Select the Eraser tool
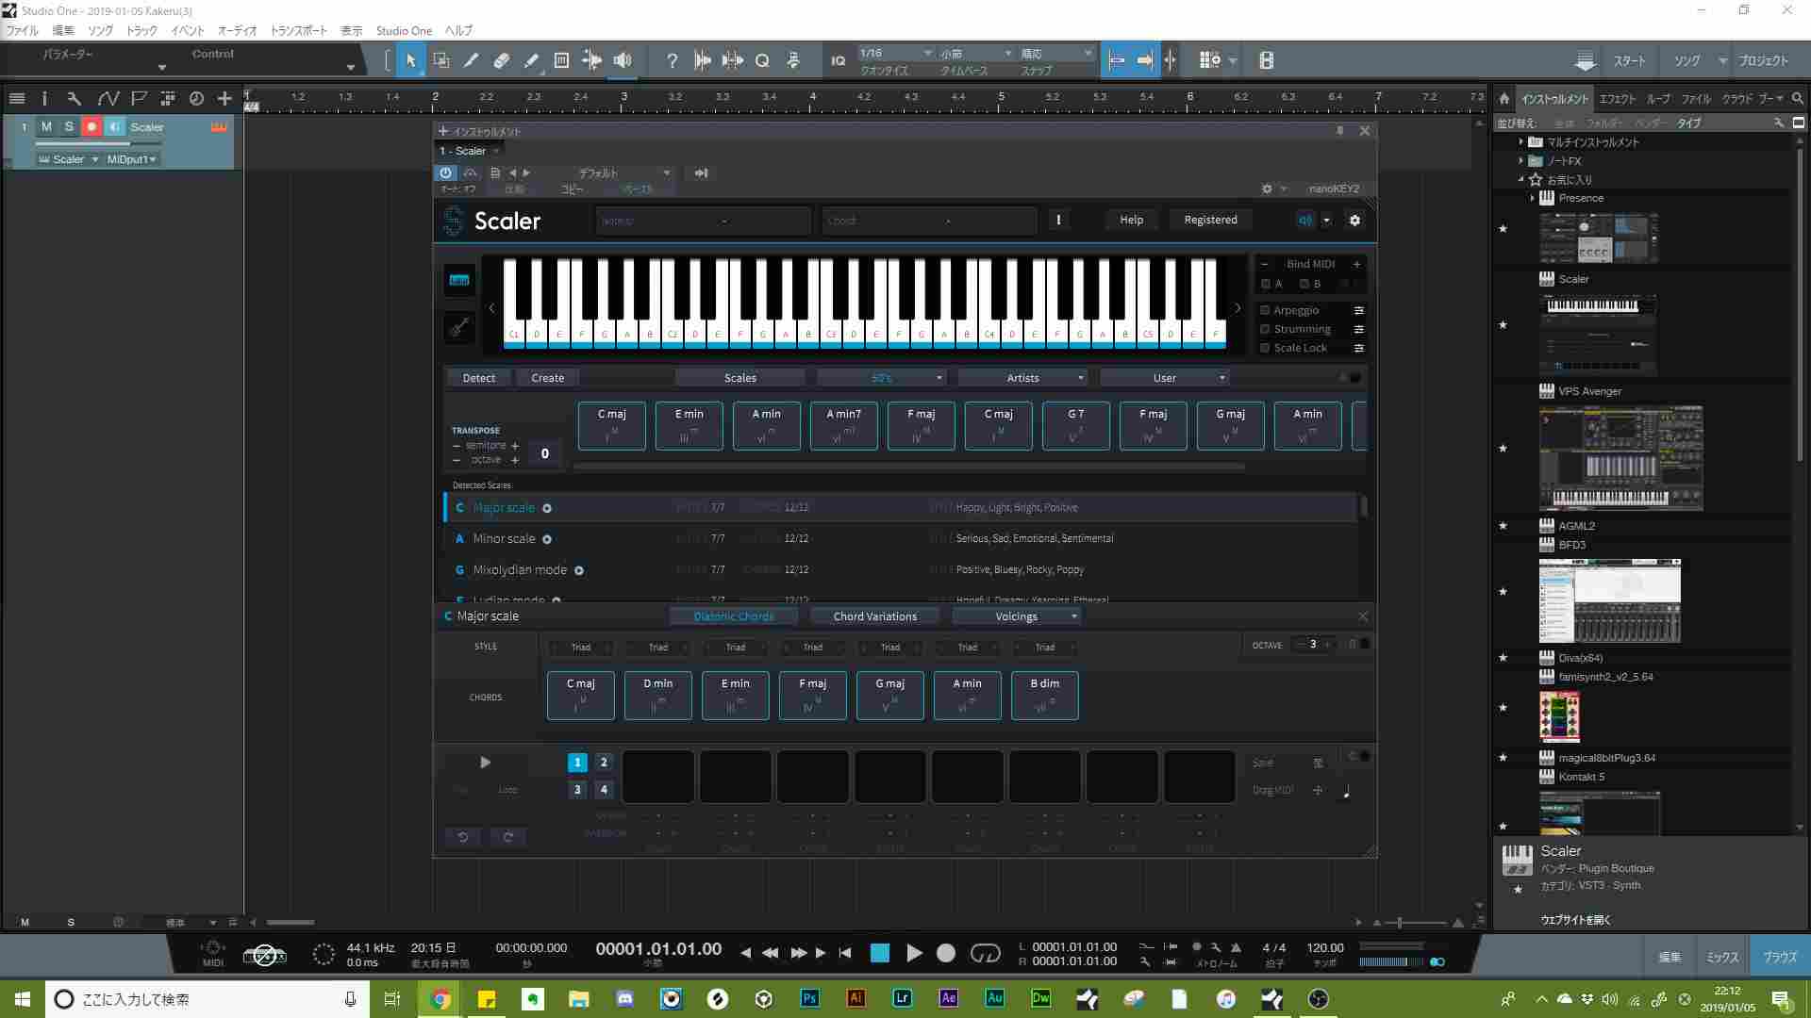The height and width of the screenshot is (1018, 1811). click(501, 60)
